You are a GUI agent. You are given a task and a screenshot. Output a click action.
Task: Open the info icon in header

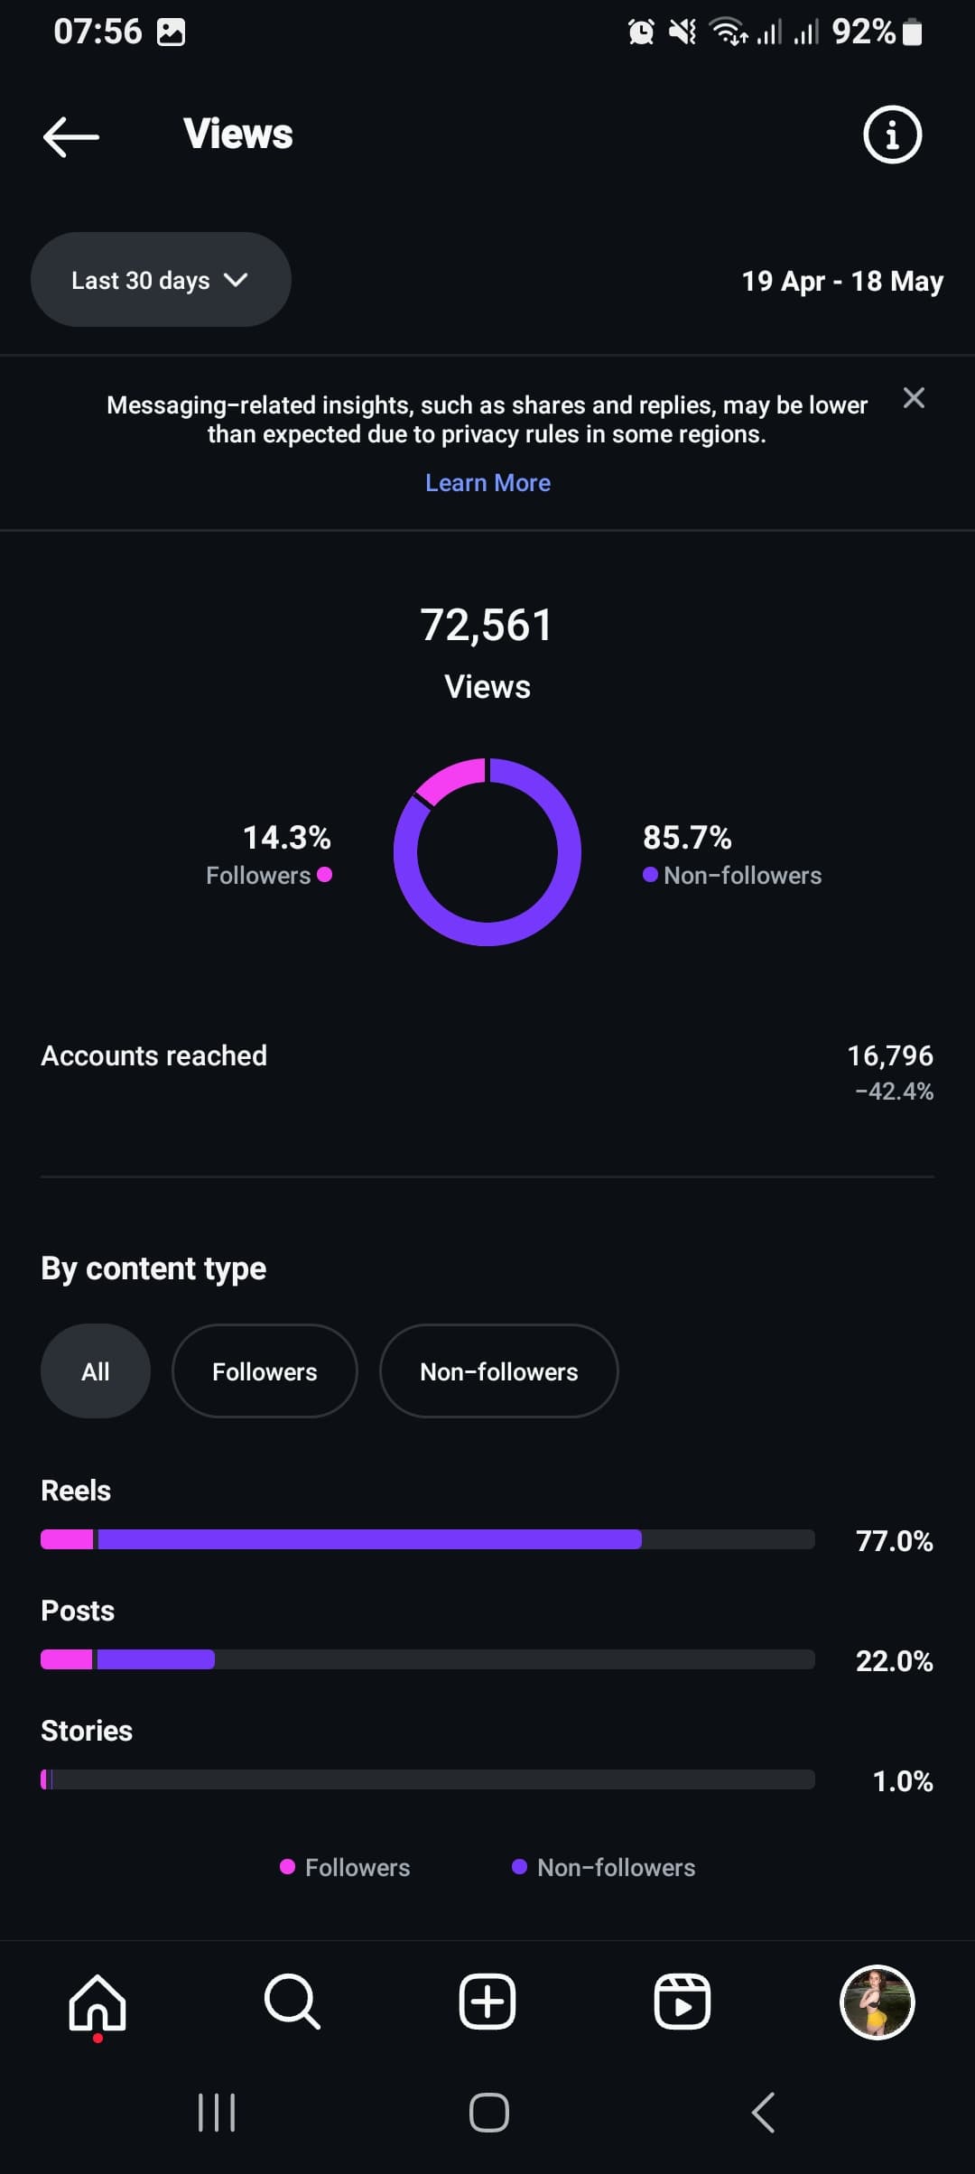pyautogui.click(x=892, y=135)
